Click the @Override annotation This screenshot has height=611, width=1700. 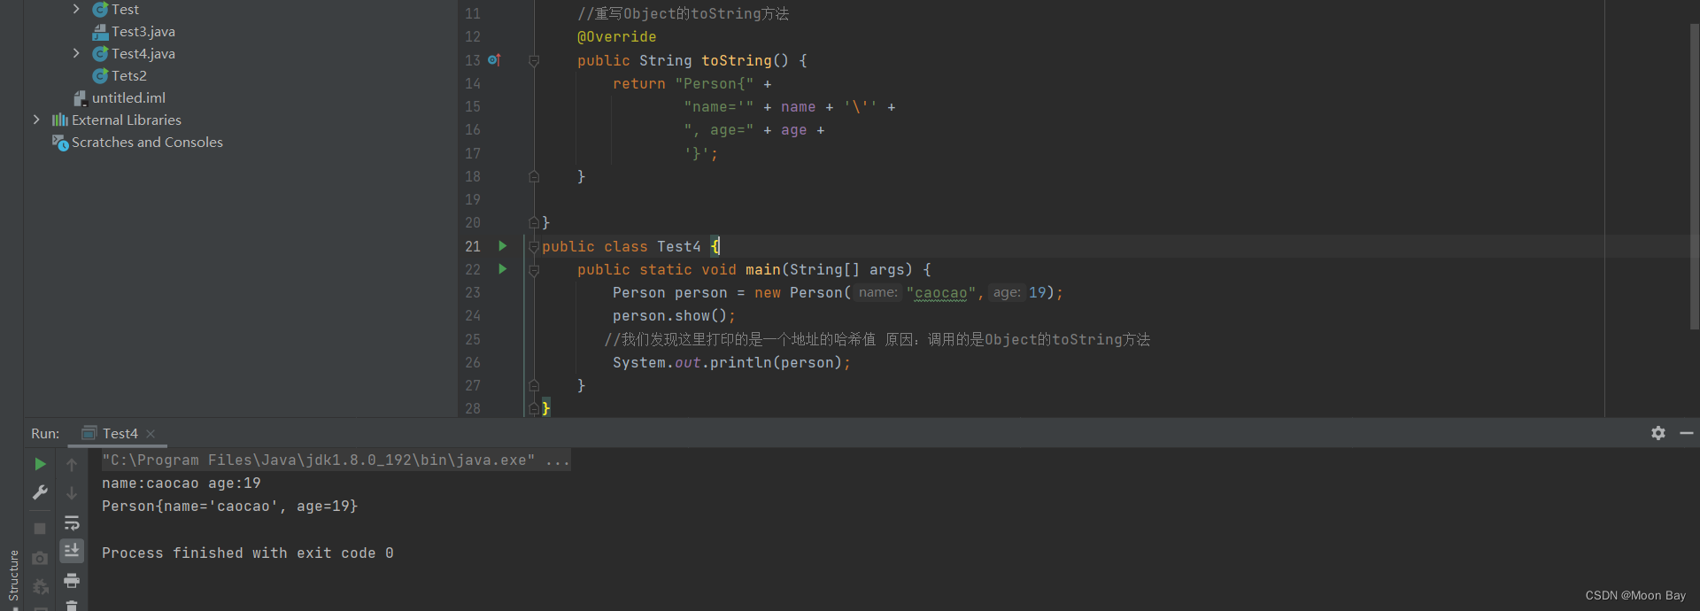[616, 37]
